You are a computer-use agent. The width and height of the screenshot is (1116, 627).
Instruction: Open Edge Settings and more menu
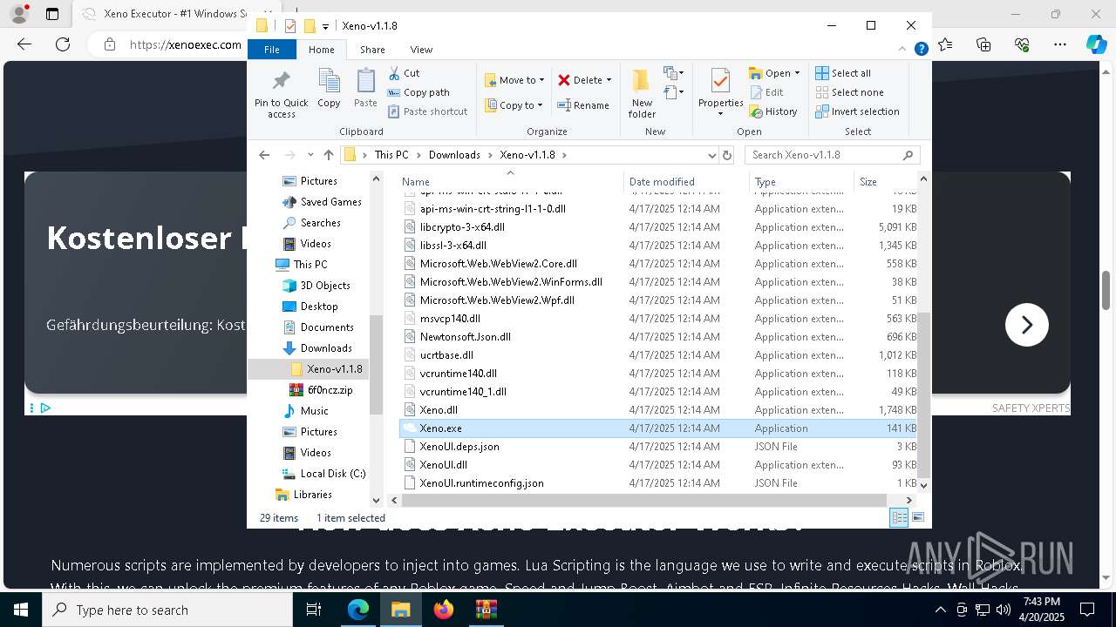[x=1060, y=44]
